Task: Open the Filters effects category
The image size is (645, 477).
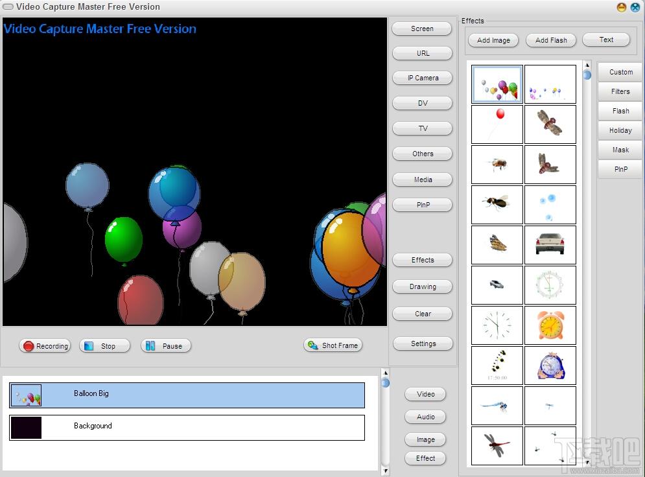Action: [620, 91]
